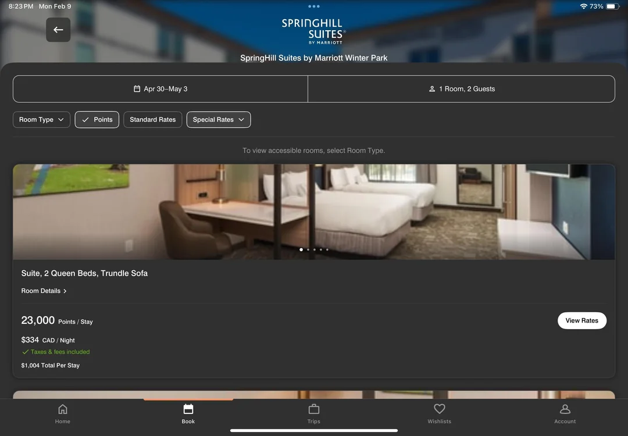Tap the back arrow button
Screen dimensions: 628x436
click(58, 30)
